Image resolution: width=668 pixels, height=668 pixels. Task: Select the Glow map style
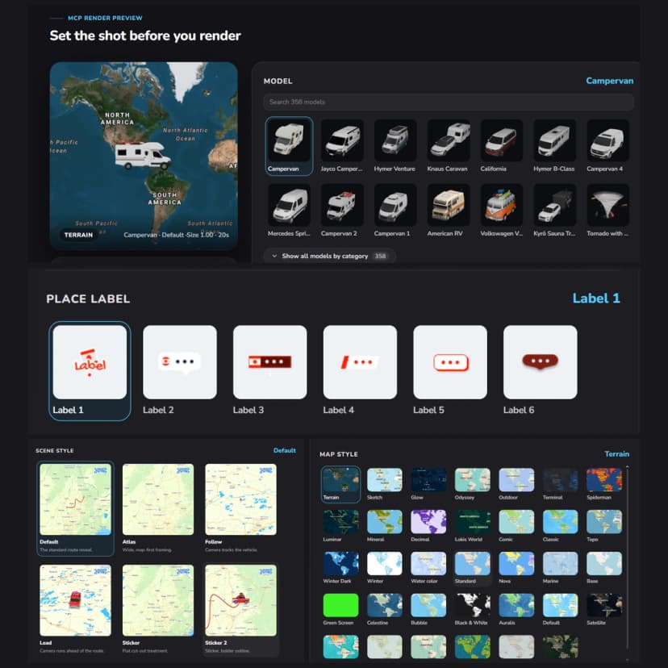pos(428,480)
